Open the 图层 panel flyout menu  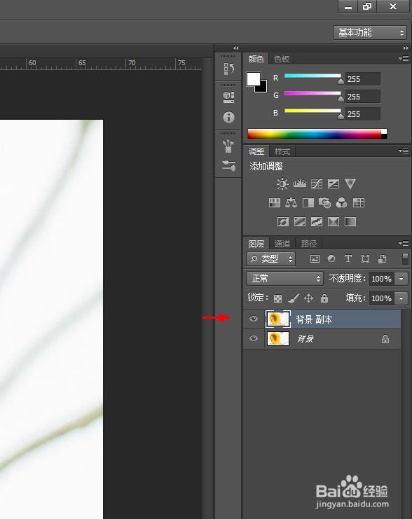(404, 243)
